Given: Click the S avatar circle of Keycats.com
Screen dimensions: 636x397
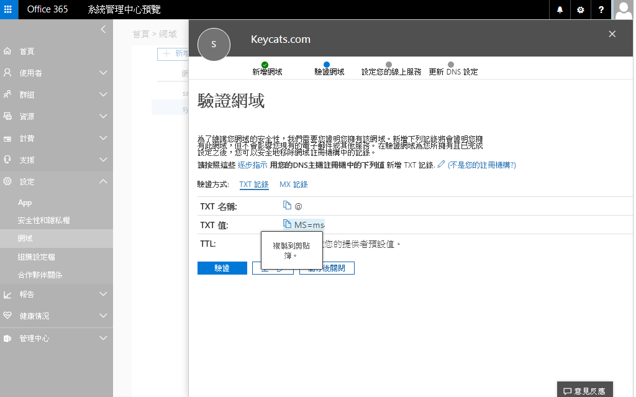Looking at the screenshot, I should pos(214,44).
